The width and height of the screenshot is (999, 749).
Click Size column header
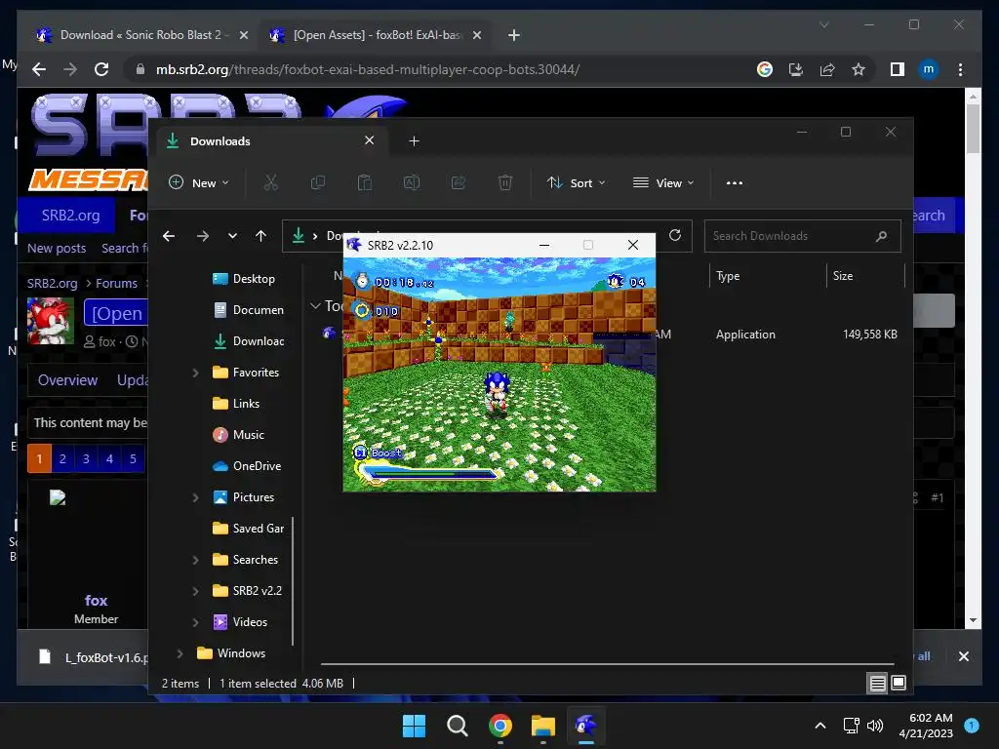(843, 276)
